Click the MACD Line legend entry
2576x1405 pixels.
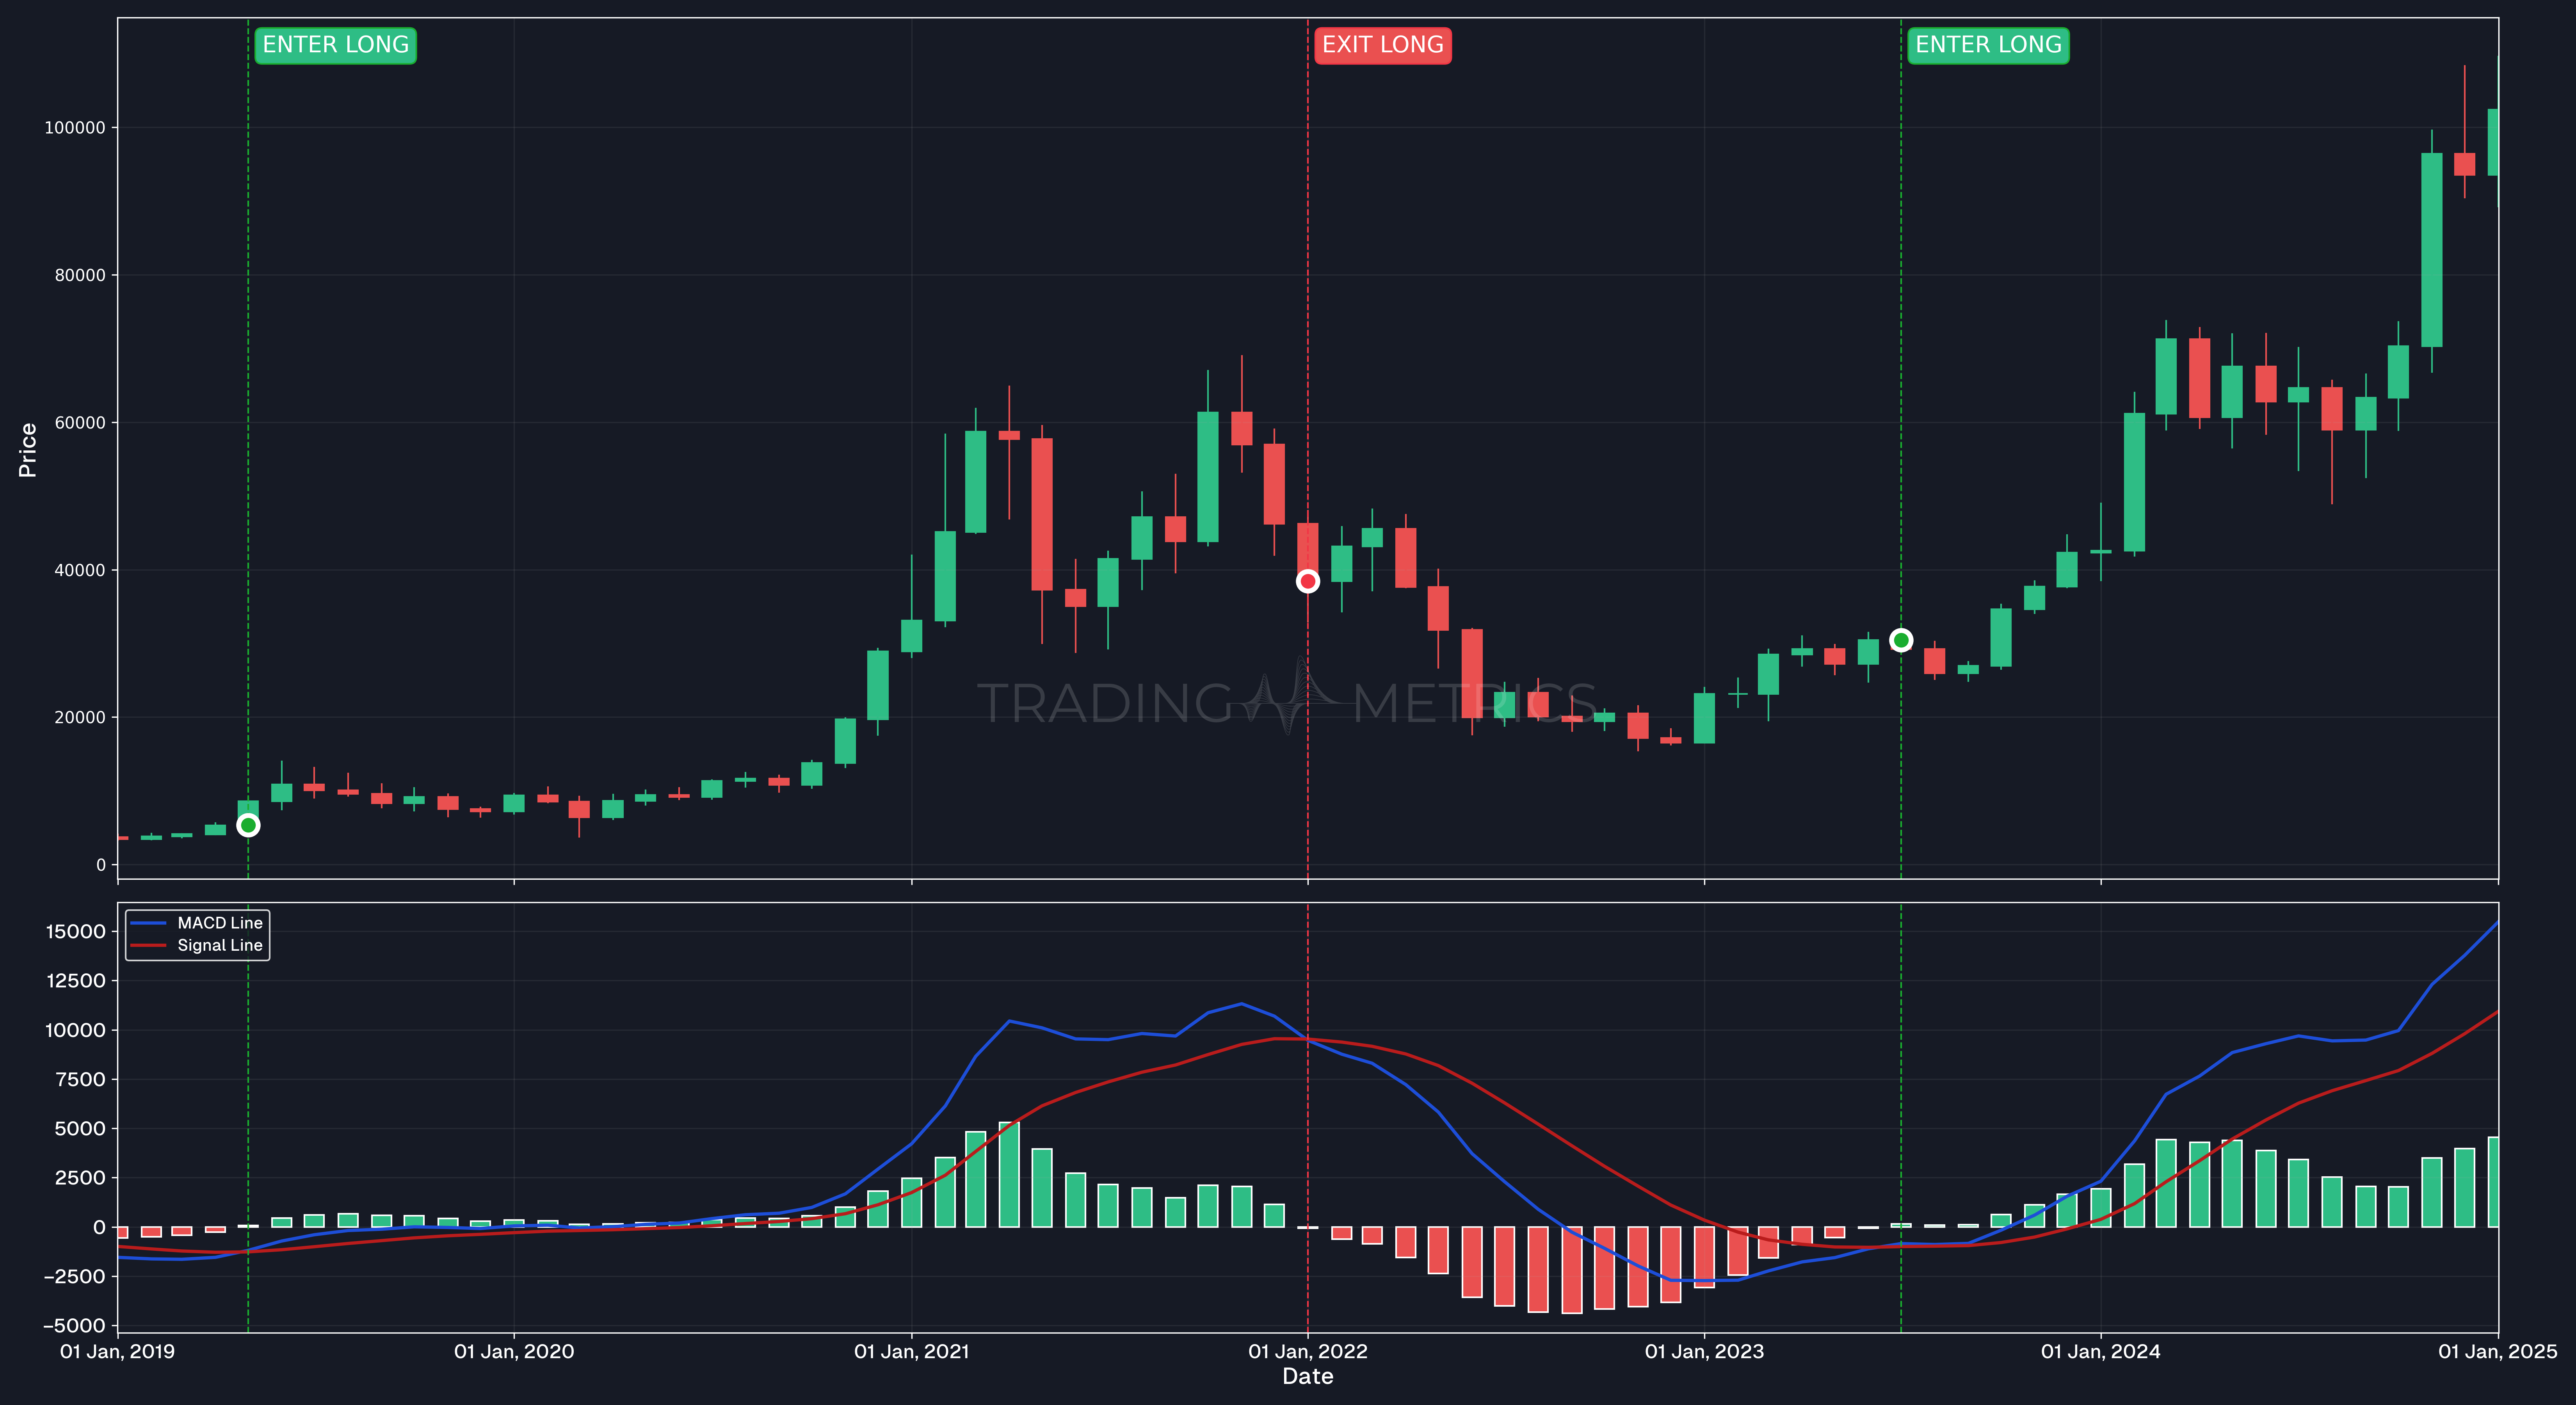click(198, 923)
